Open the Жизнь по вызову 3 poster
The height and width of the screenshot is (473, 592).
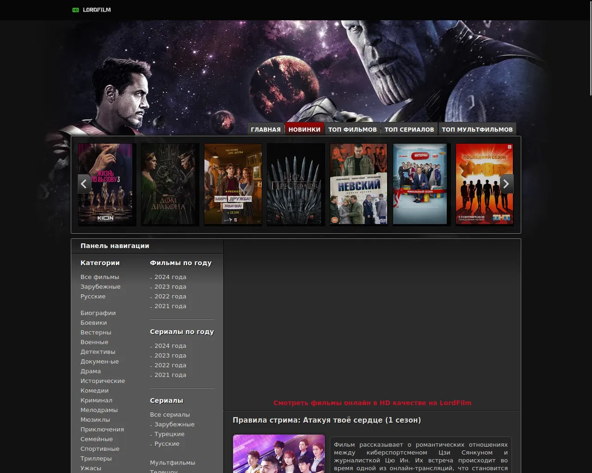point(107,184)
